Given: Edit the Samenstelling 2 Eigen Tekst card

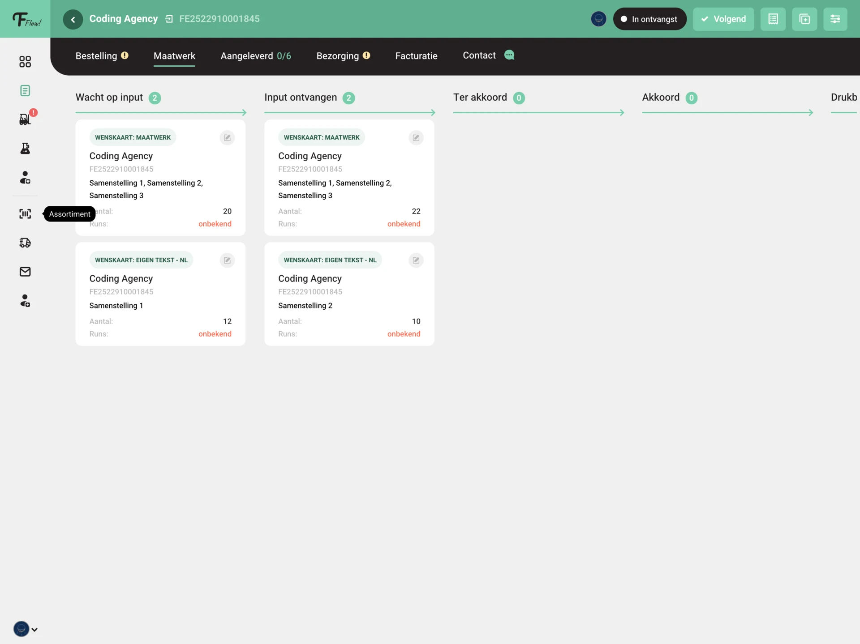Looking at the screenshot, I should (x=416, y=260).
